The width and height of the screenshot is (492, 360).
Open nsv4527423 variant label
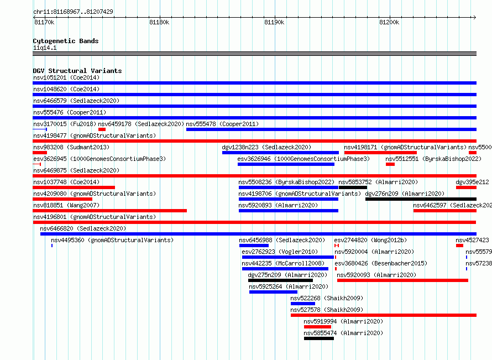point(472,240)
